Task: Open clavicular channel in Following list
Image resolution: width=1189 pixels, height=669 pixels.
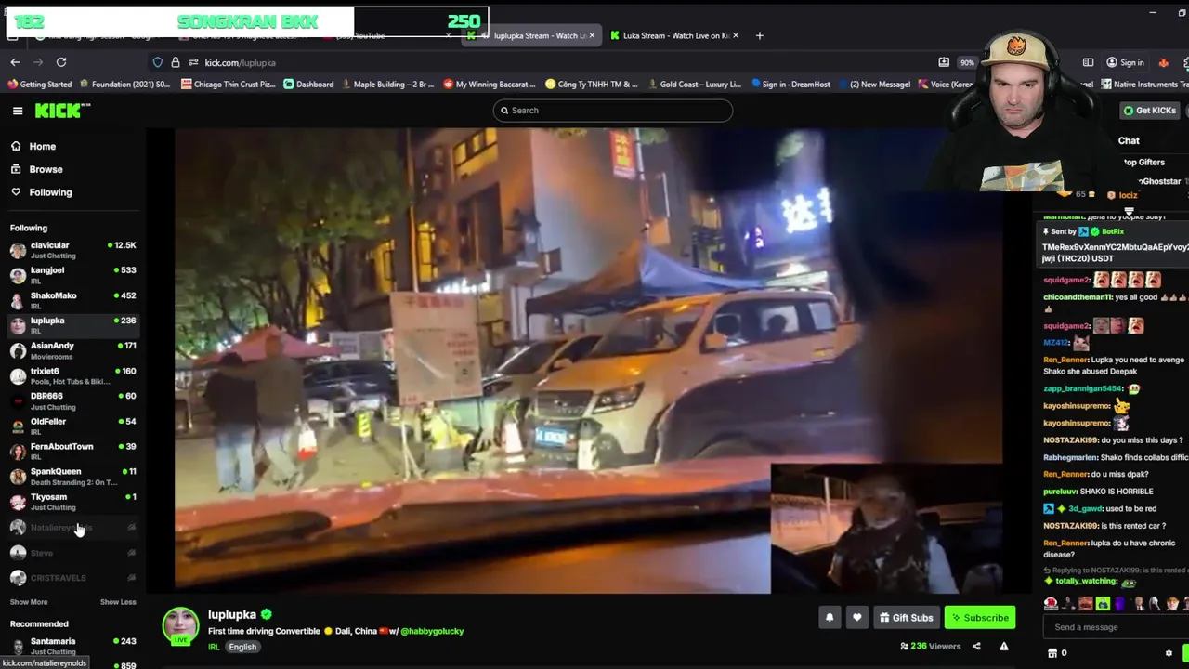Action: point(72,250)
